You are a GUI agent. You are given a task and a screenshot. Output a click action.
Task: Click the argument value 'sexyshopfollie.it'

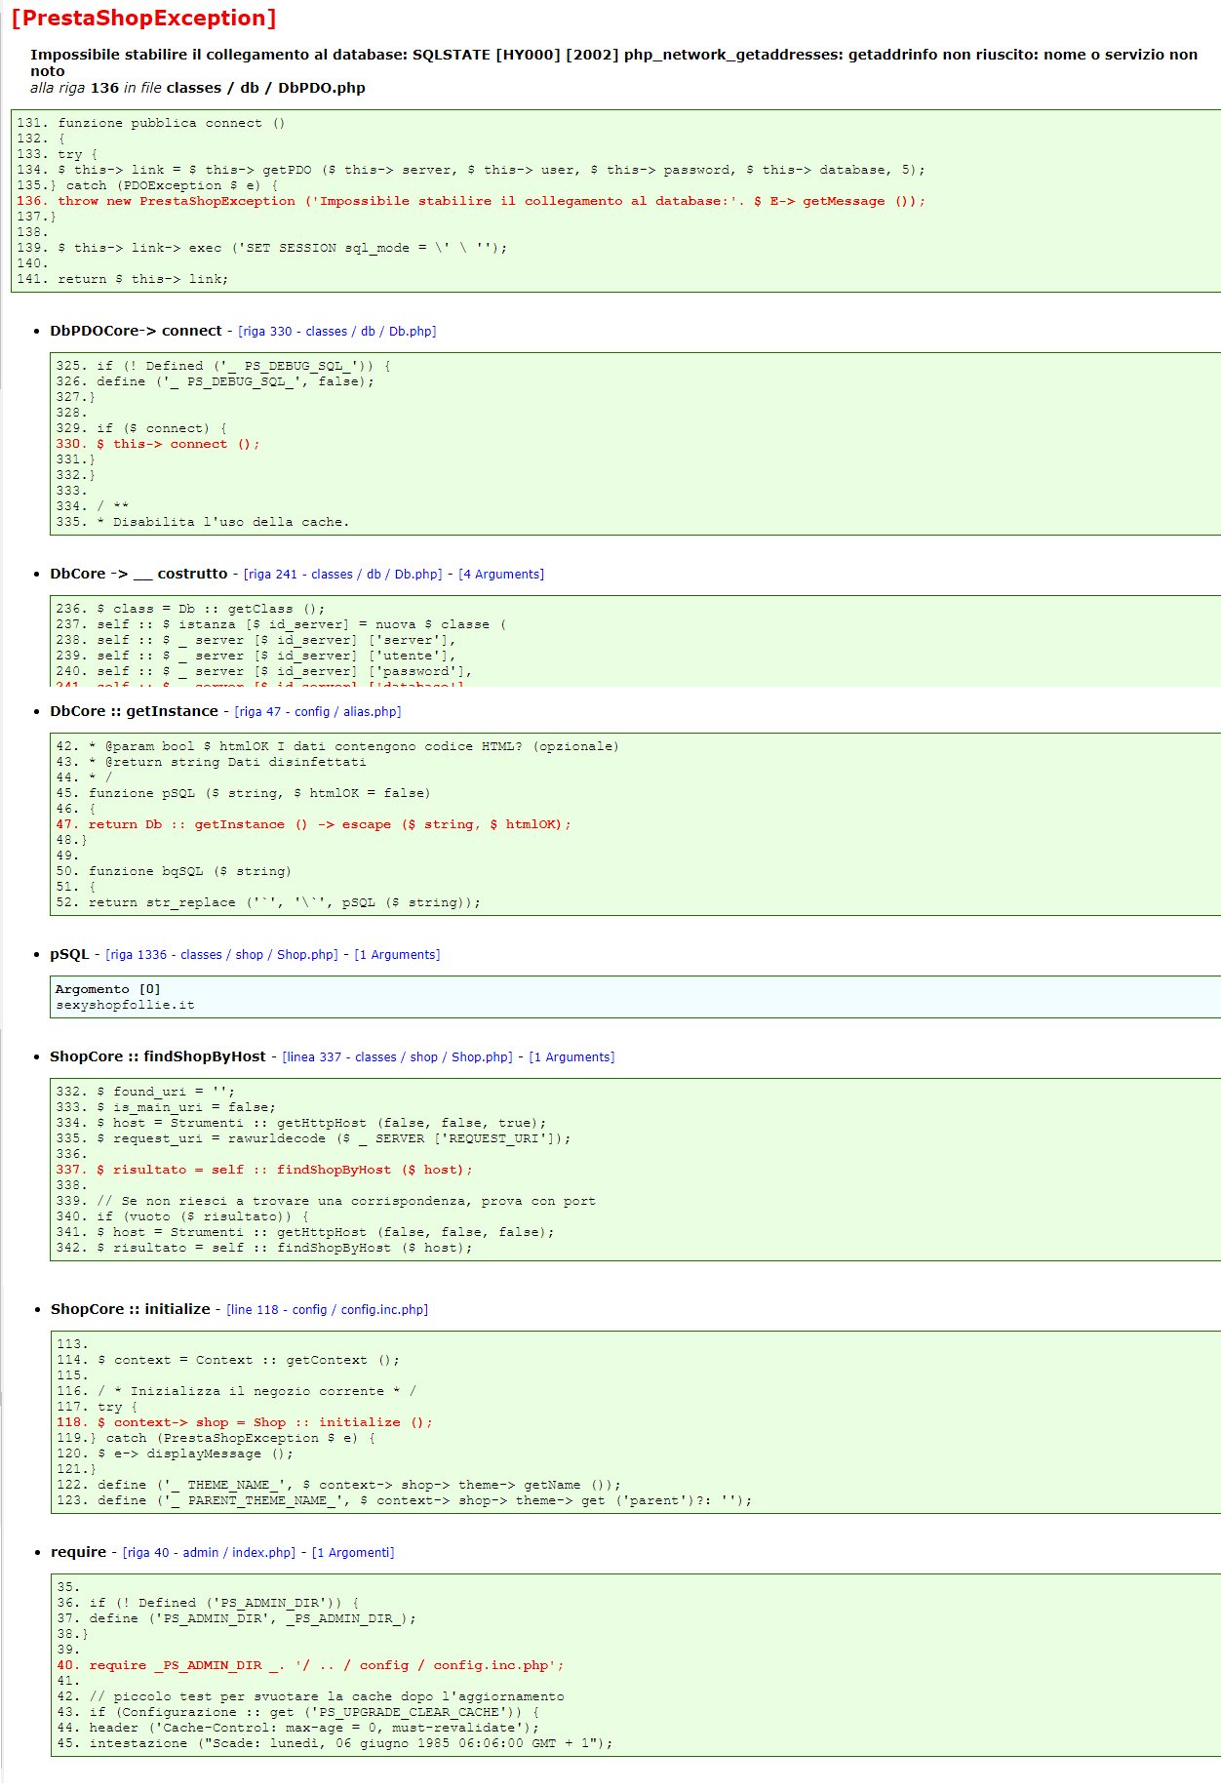[125, 1005]
